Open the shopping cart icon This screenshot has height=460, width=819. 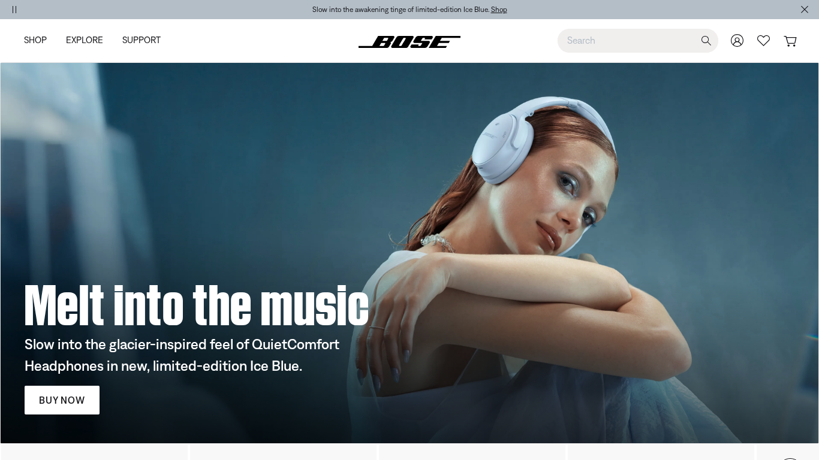[790, 41]
